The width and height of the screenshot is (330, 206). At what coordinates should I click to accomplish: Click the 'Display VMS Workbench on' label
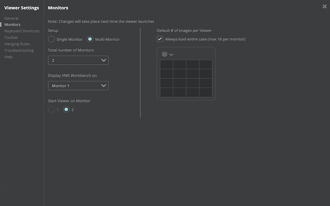[x=72, y=76]
